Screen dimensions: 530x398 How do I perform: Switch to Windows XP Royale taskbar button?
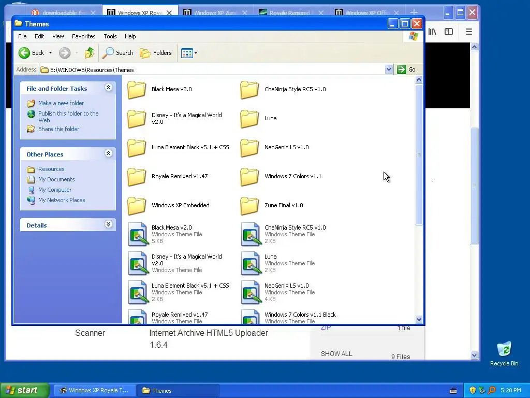[x=94, y=391]
